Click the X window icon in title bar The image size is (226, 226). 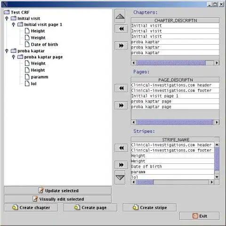(x=5, y=4)
